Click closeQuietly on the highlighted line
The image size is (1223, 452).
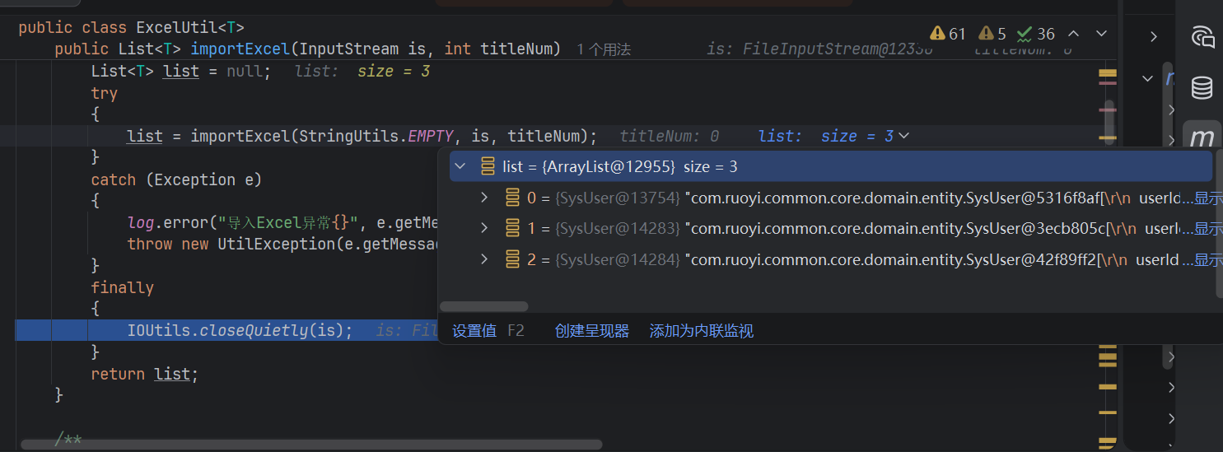254,331
